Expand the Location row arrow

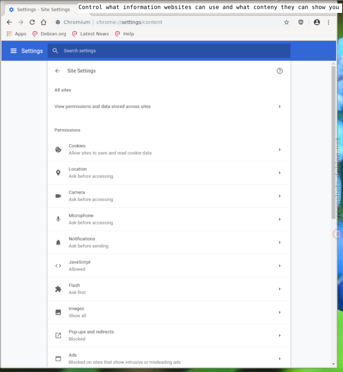click(x=280, y=173)
